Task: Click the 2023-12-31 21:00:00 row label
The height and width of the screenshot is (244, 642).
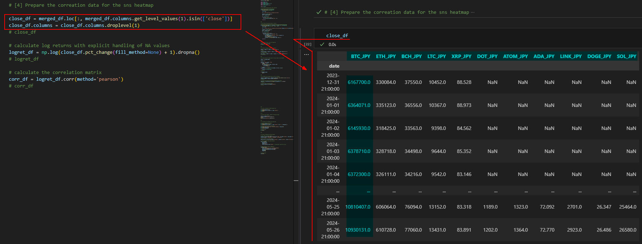Action: [330, 82]
